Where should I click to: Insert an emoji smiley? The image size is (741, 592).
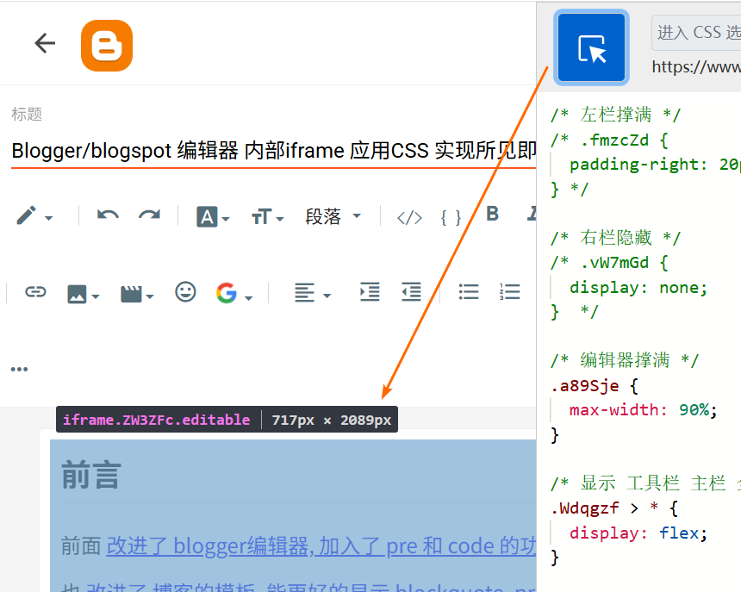(185, 291)
